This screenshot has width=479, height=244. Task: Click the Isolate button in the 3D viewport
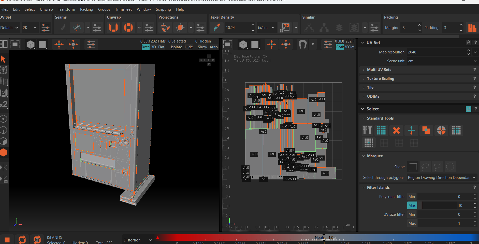coord(176,47)
